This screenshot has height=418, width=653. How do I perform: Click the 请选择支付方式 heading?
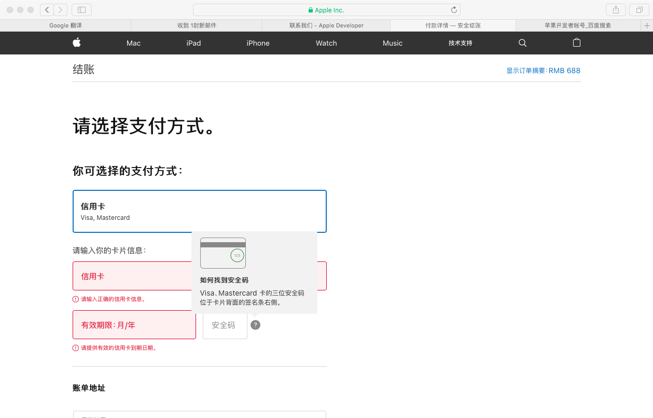[x=144, y=126]
